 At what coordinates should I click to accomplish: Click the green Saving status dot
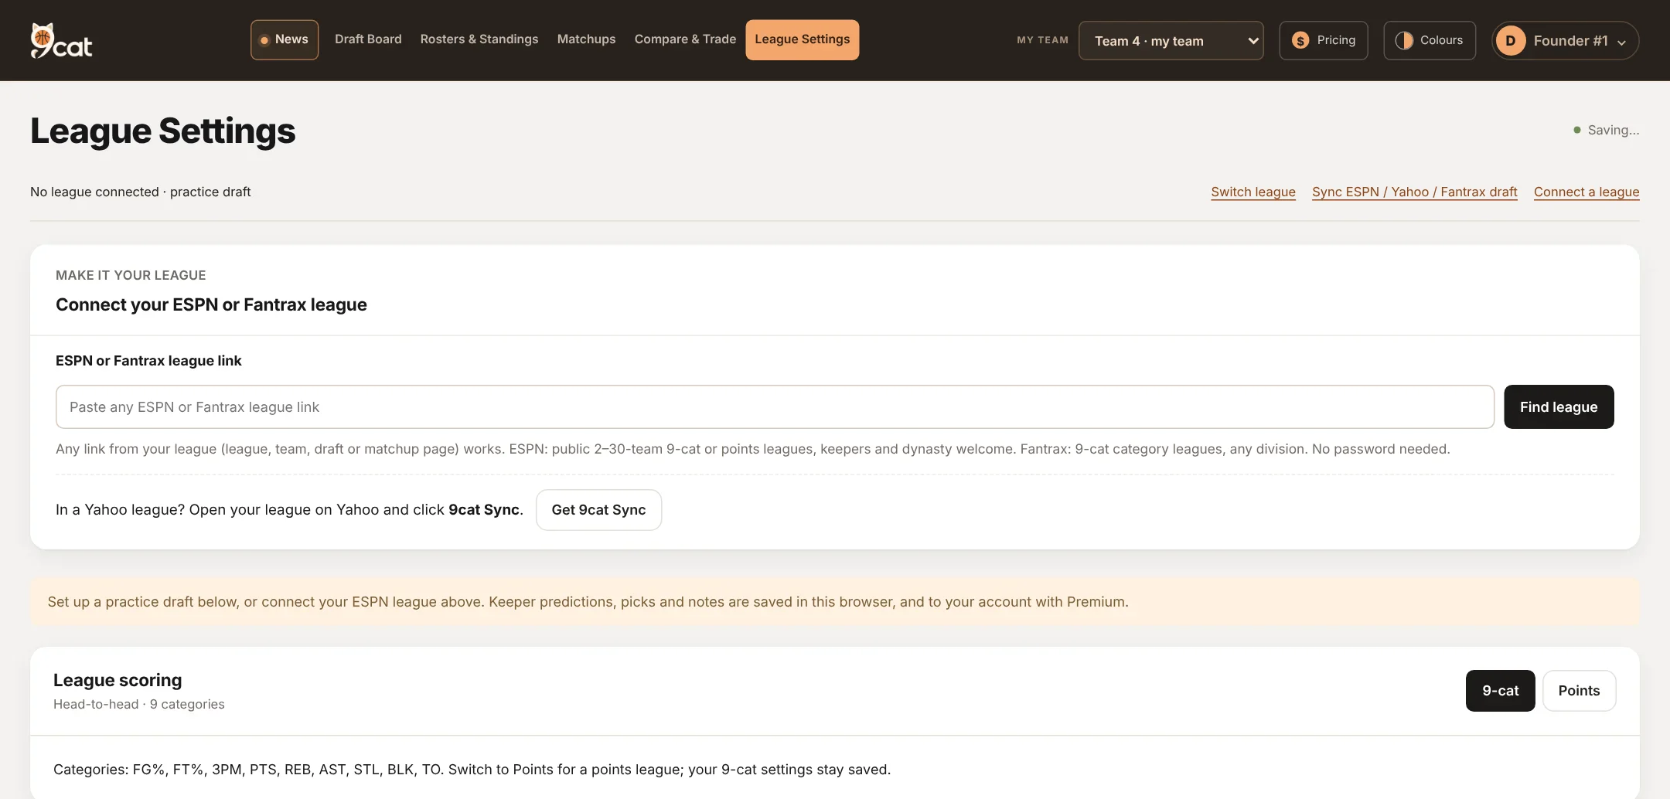tap(1577, 130)
